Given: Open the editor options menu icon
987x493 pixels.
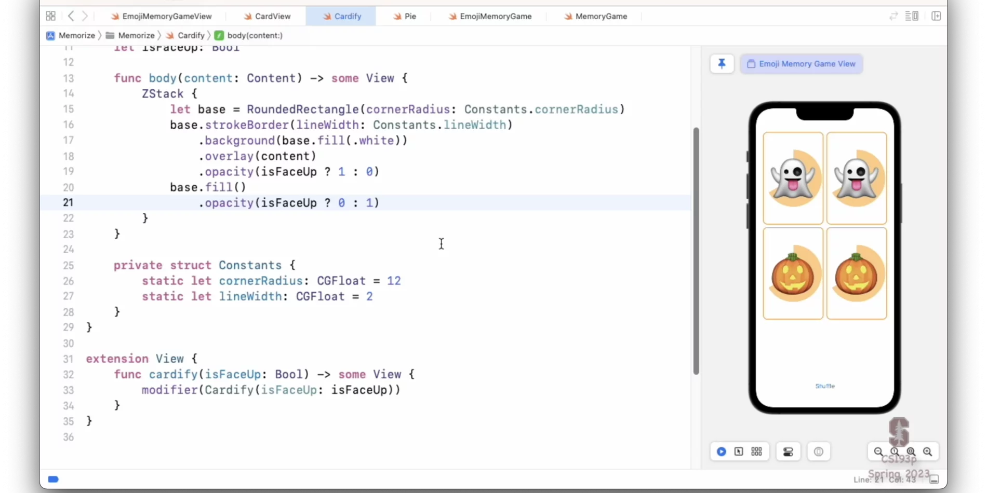Looking at the screenshot, I should pos(912,16).
